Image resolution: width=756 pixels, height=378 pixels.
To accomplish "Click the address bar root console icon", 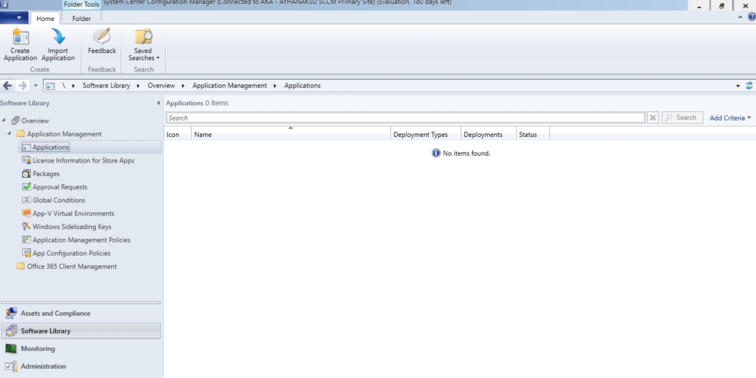I will (x=50, y=86).
